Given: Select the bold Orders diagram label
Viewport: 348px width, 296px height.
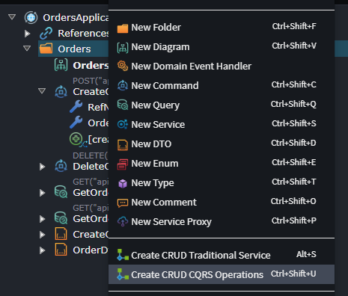Looking at the screenshot, I should coord(91,65).
